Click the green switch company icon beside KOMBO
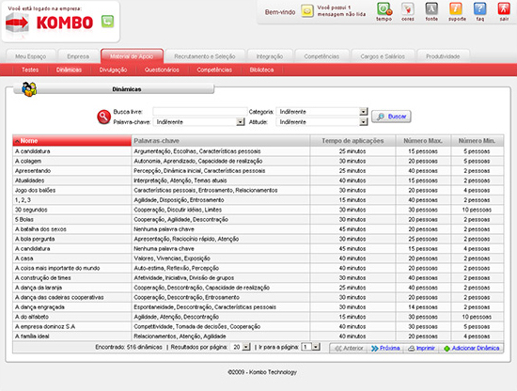This screenshot has height=391, width=517. [107, 22]
